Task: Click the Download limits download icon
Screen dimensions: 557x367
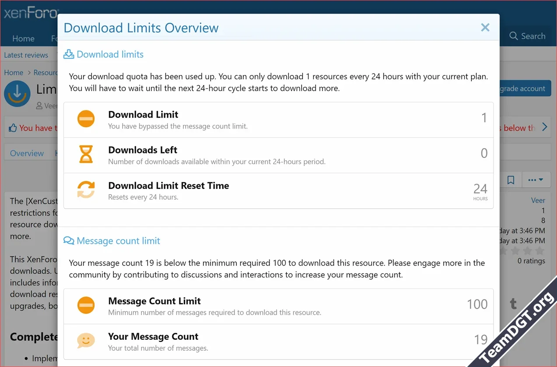Action: pyautogui.click(x=68, y=54)
